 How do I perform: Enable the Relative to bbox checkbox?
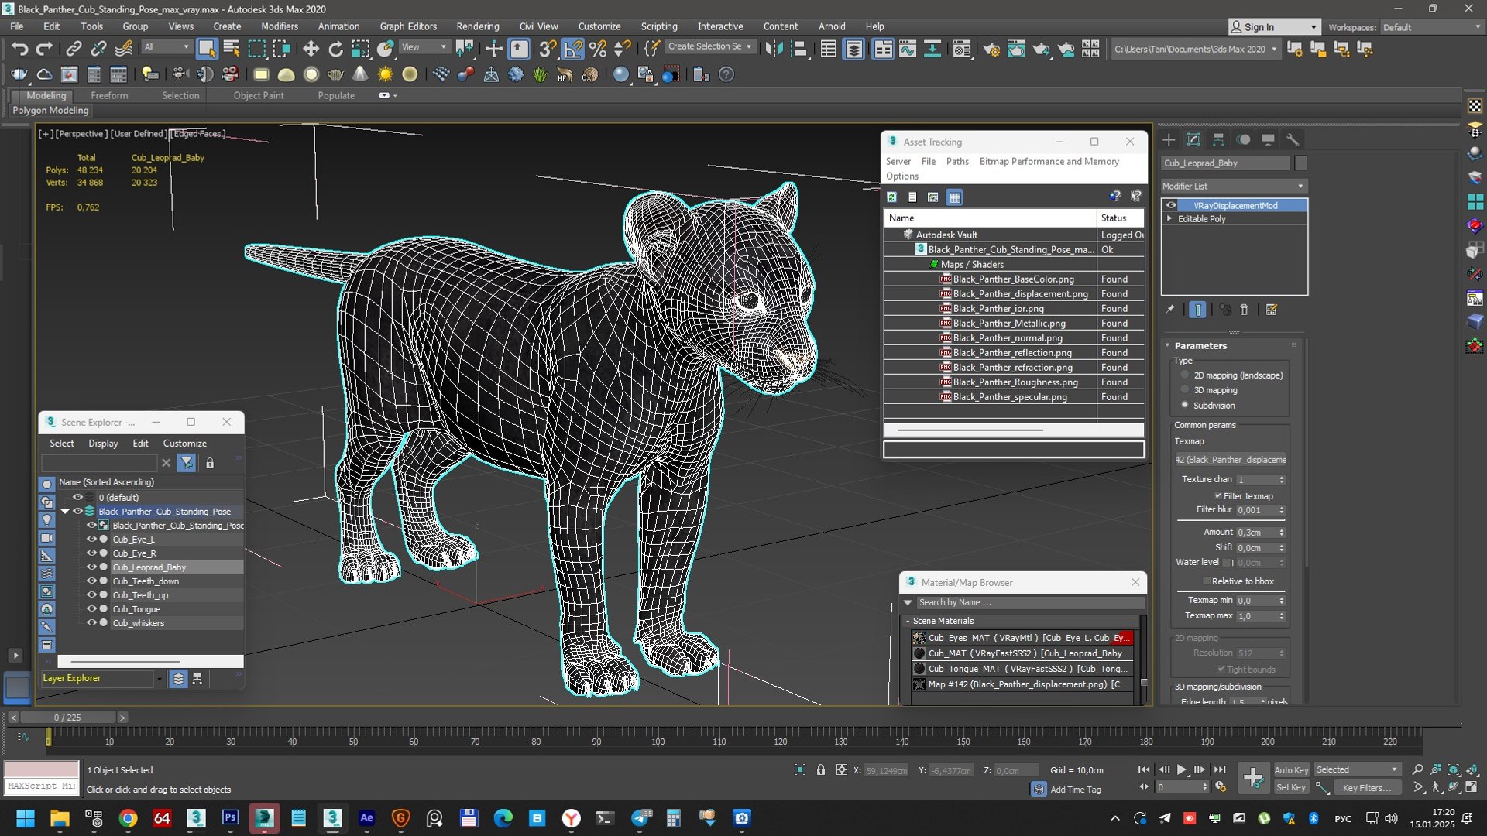click(1207, 581)
